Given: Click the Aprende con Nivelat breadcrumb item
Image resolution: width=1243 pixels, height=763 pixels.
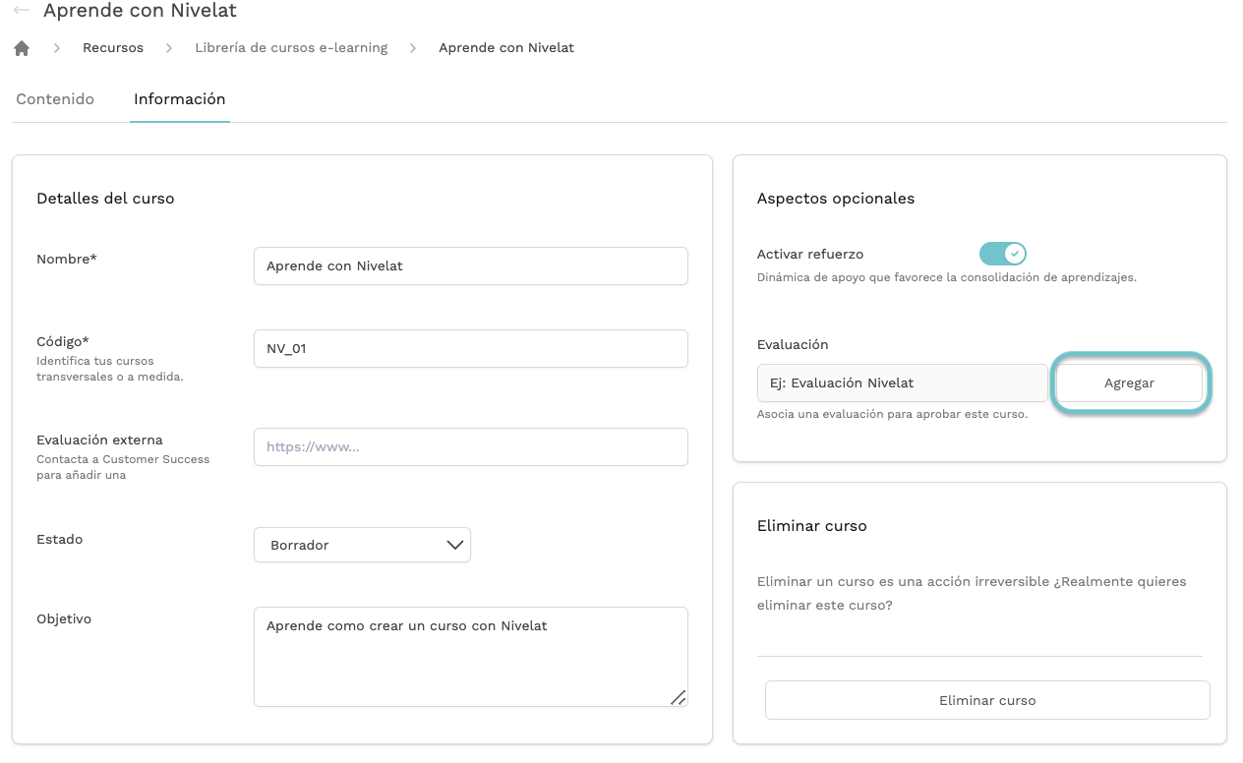Looking at the screenshot, I should (x=506, y=47).
